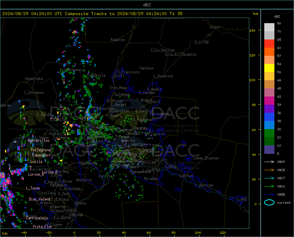294x237 pixels.
Task: Click the white VBCP arrow legend icon
Action: coord(269,162)
